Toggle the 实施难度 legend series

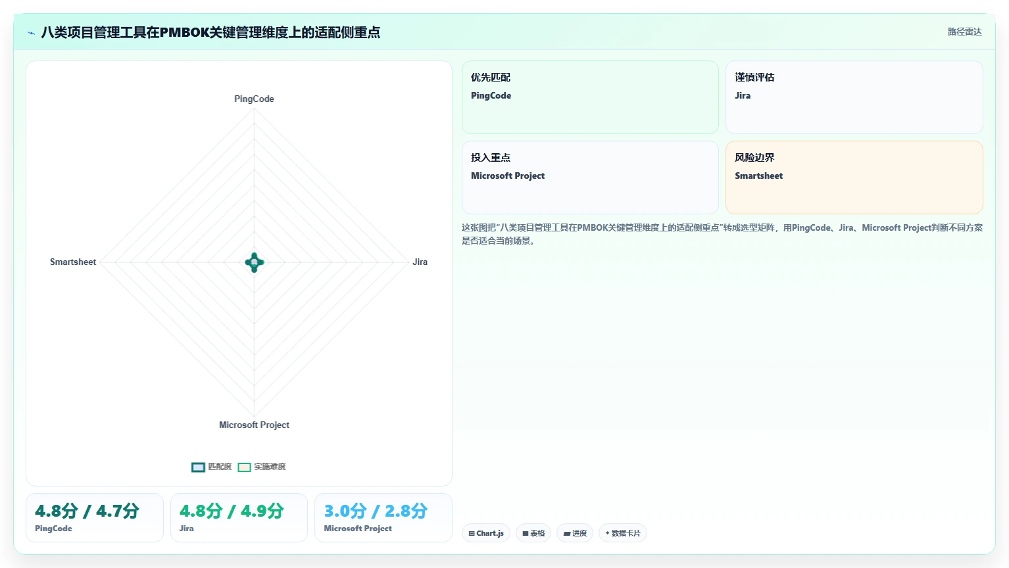pos(262,467)
